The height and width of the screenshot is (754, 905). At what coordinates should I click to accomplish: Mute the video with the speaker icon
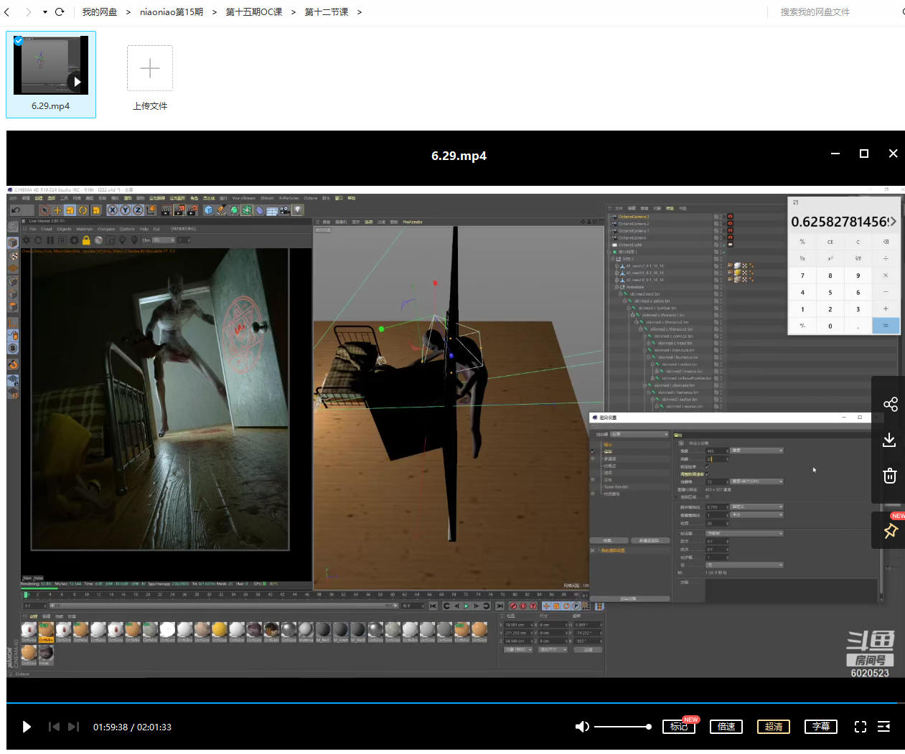tap(582, 727)
